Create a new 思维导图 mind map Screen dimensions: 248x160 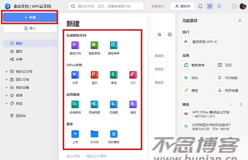94,107
